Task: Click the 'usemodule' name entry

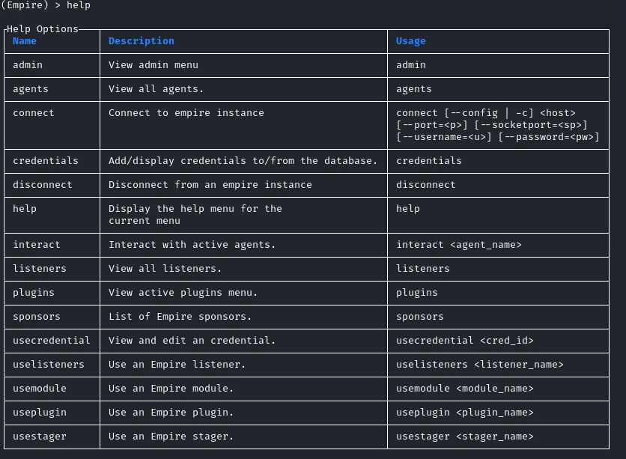Action: (40, 389)
